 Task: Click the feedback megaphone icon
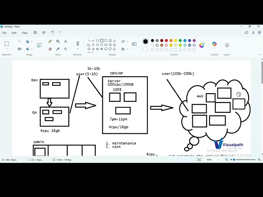246,32
